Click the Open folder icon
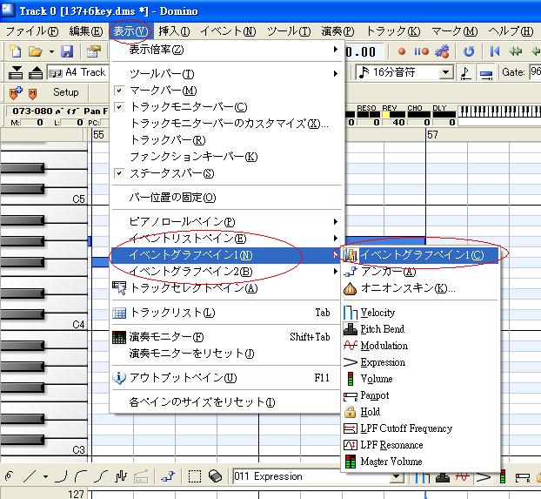541x499 pixels. 35,51
